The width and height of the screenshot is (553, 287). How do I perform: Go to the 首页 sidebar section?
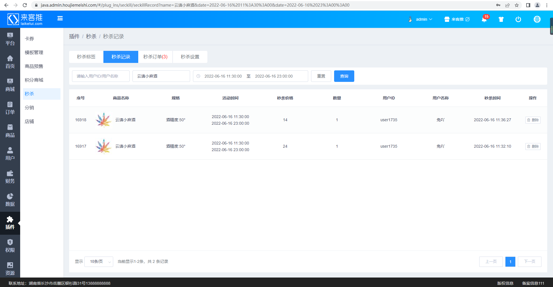tap(10, 62)
